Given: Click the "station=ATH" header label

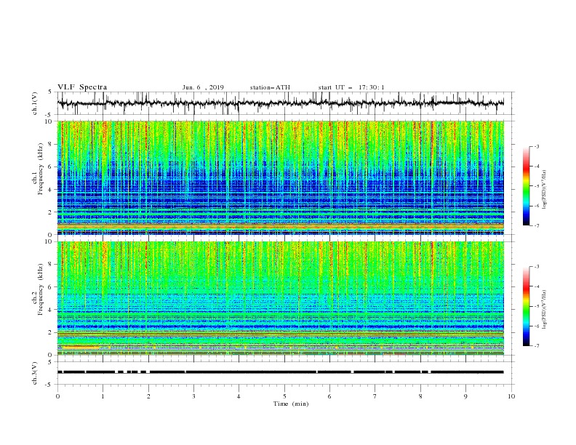Looking at the screenshot, I should (x=270, y=87).
